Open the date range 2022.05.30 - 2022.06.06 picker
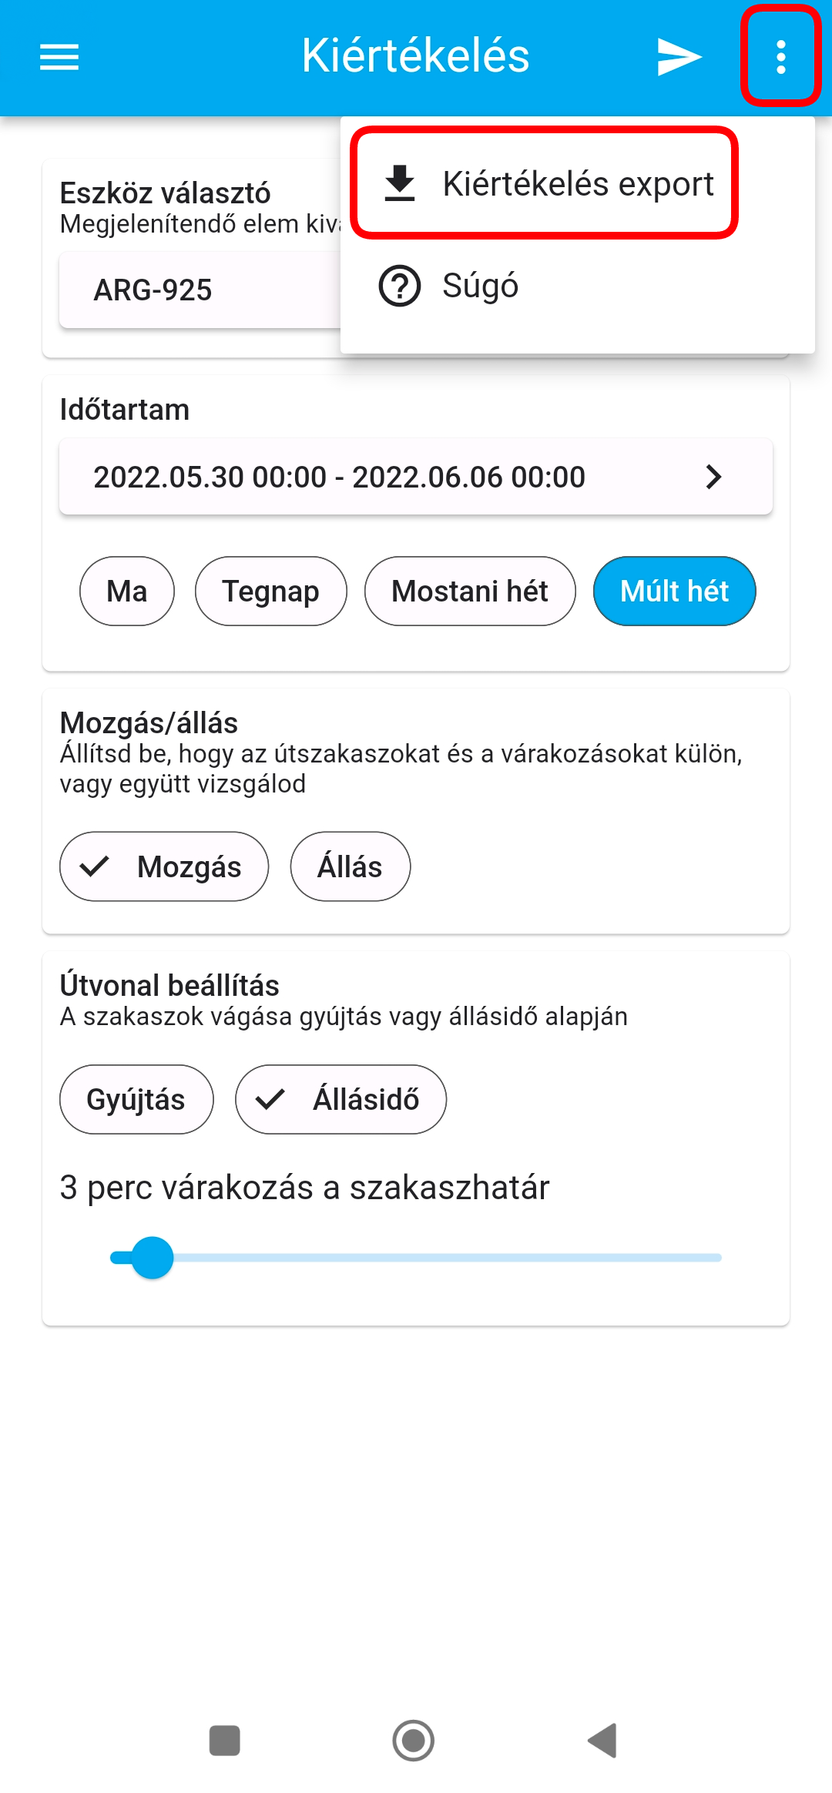This screenshot has width=832, height=1793. pyautogui.click(x=416, y=477)
